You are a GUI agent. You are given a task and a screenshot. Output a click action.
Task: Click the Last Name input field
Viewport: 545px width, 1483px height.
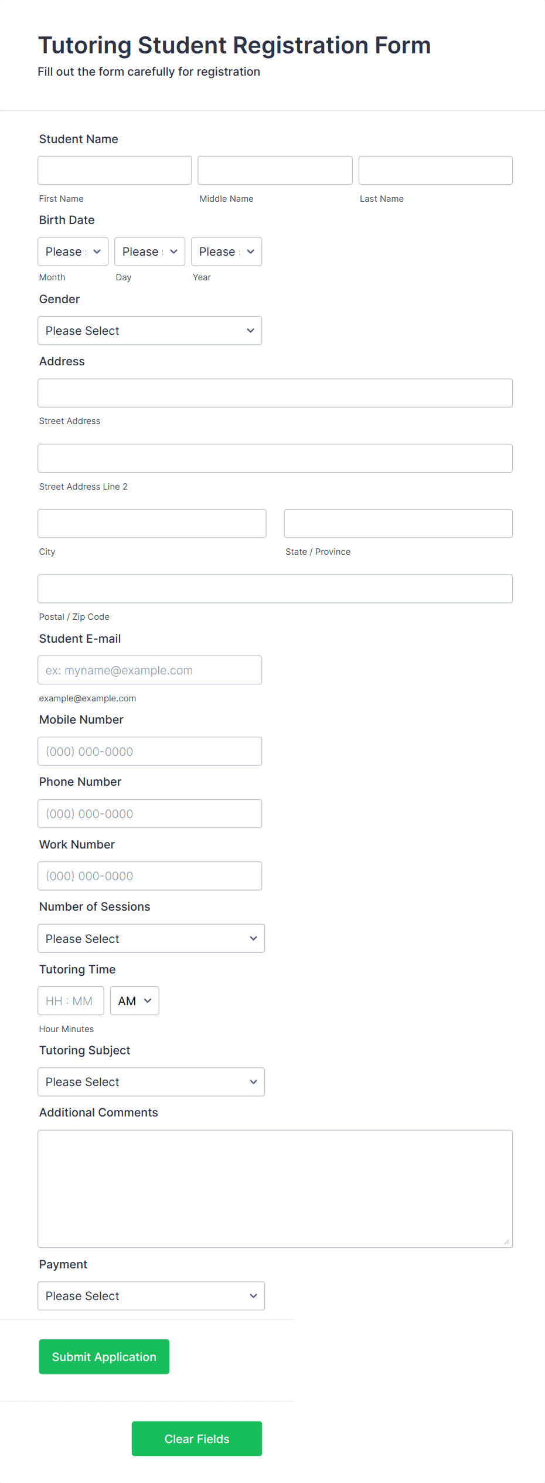click(435, 170)
